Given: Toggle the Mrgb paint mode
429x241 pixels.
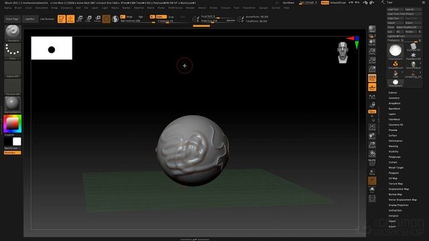Looking at the screenshot, I should point(129,17).
